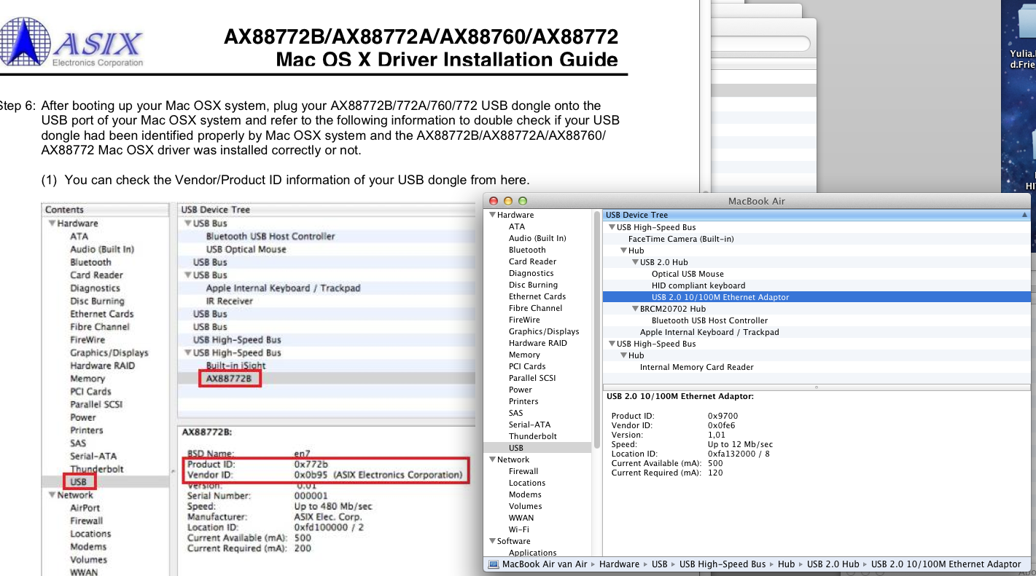The width and height of the screenshot is (1036, 576).
Task: Select Wi-Fi in the MacBook Air sidebar
Action: click(519, 529)
